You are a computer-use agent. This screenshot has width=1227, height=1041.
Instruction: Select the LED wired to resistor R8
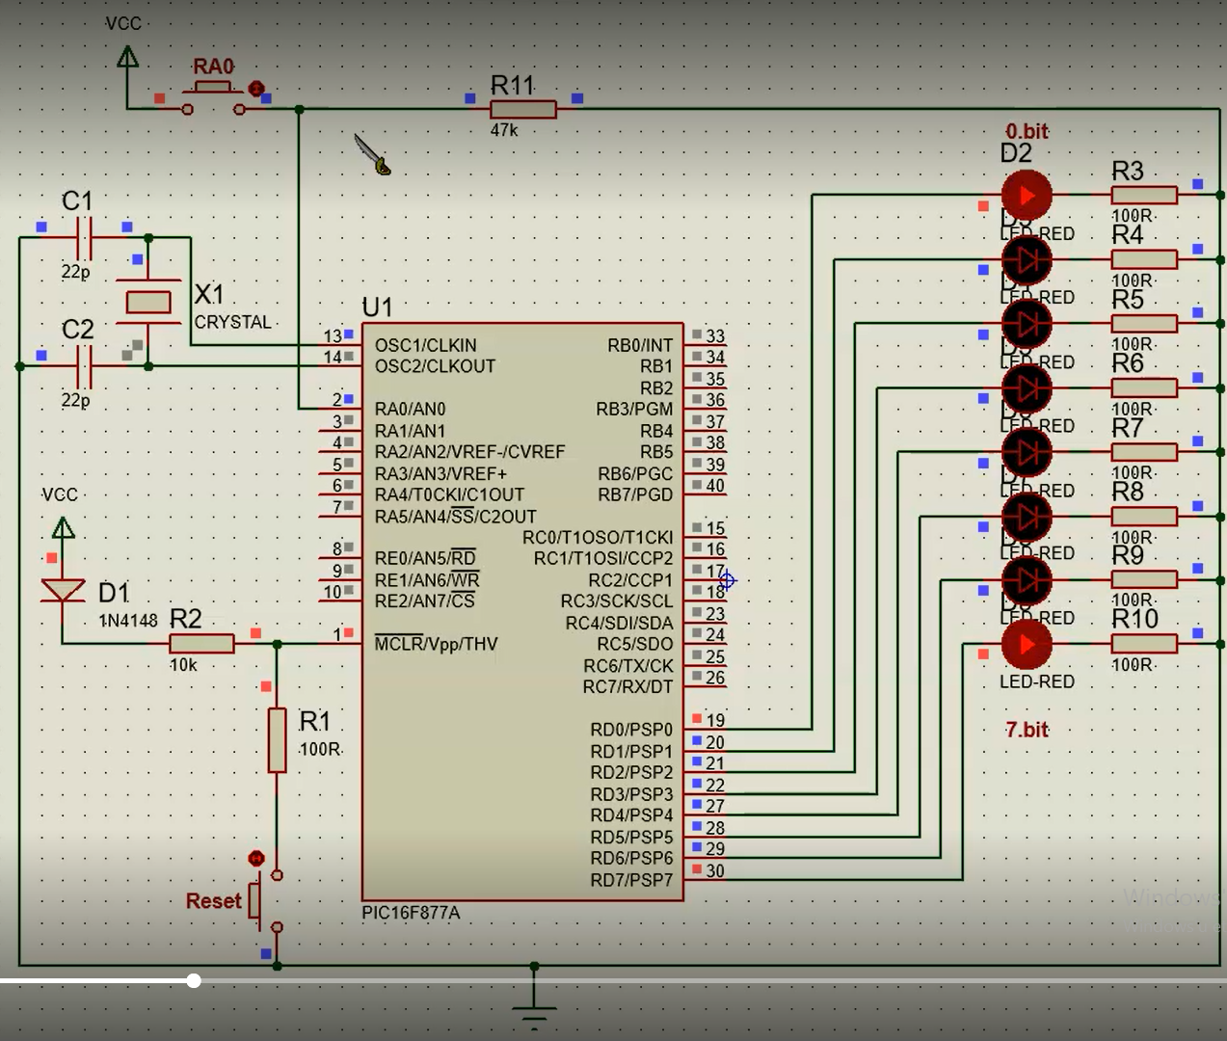(1027, 517)
